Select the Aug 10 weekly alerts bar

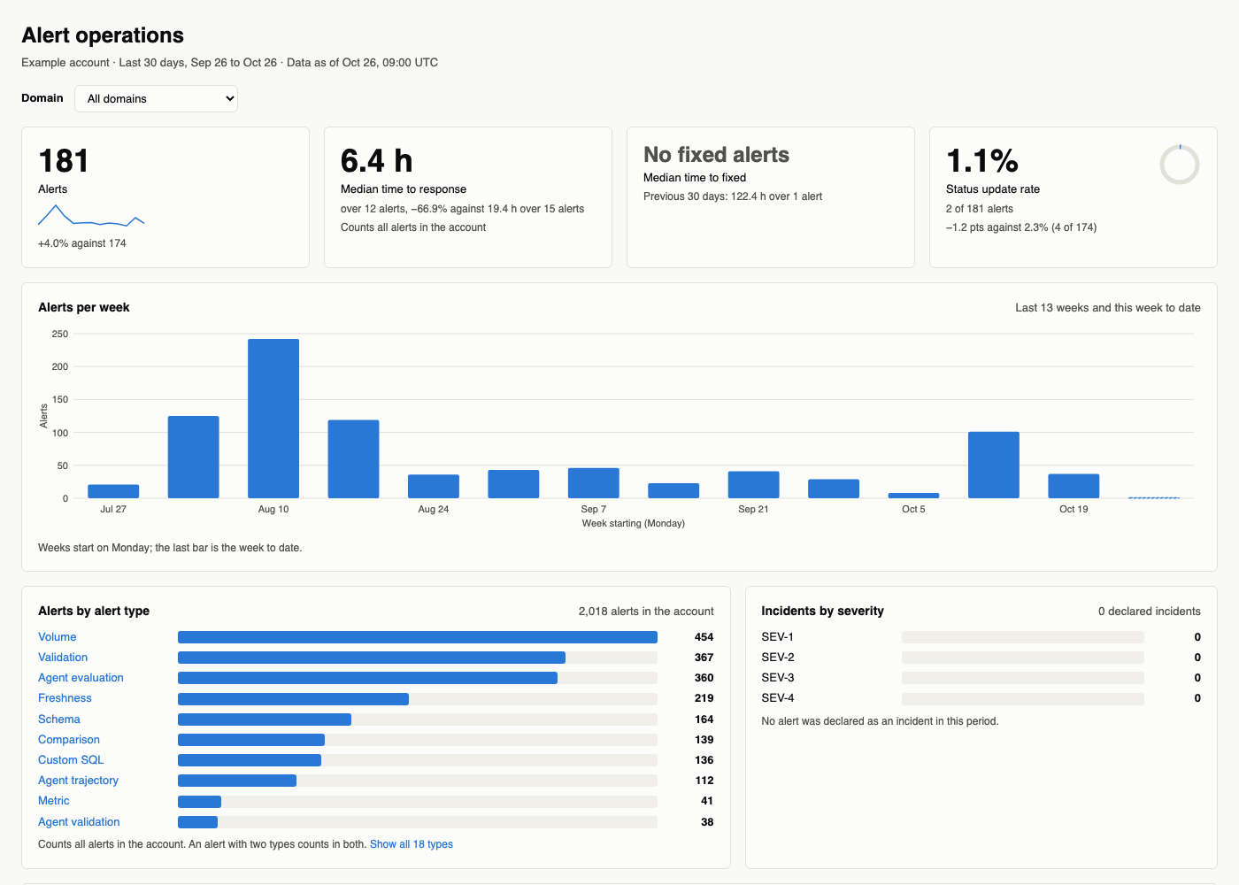(x=273, y=419)
